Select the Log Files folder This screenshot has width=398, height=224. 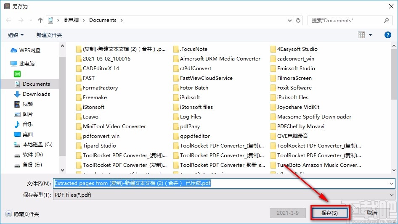pos(188,117)
